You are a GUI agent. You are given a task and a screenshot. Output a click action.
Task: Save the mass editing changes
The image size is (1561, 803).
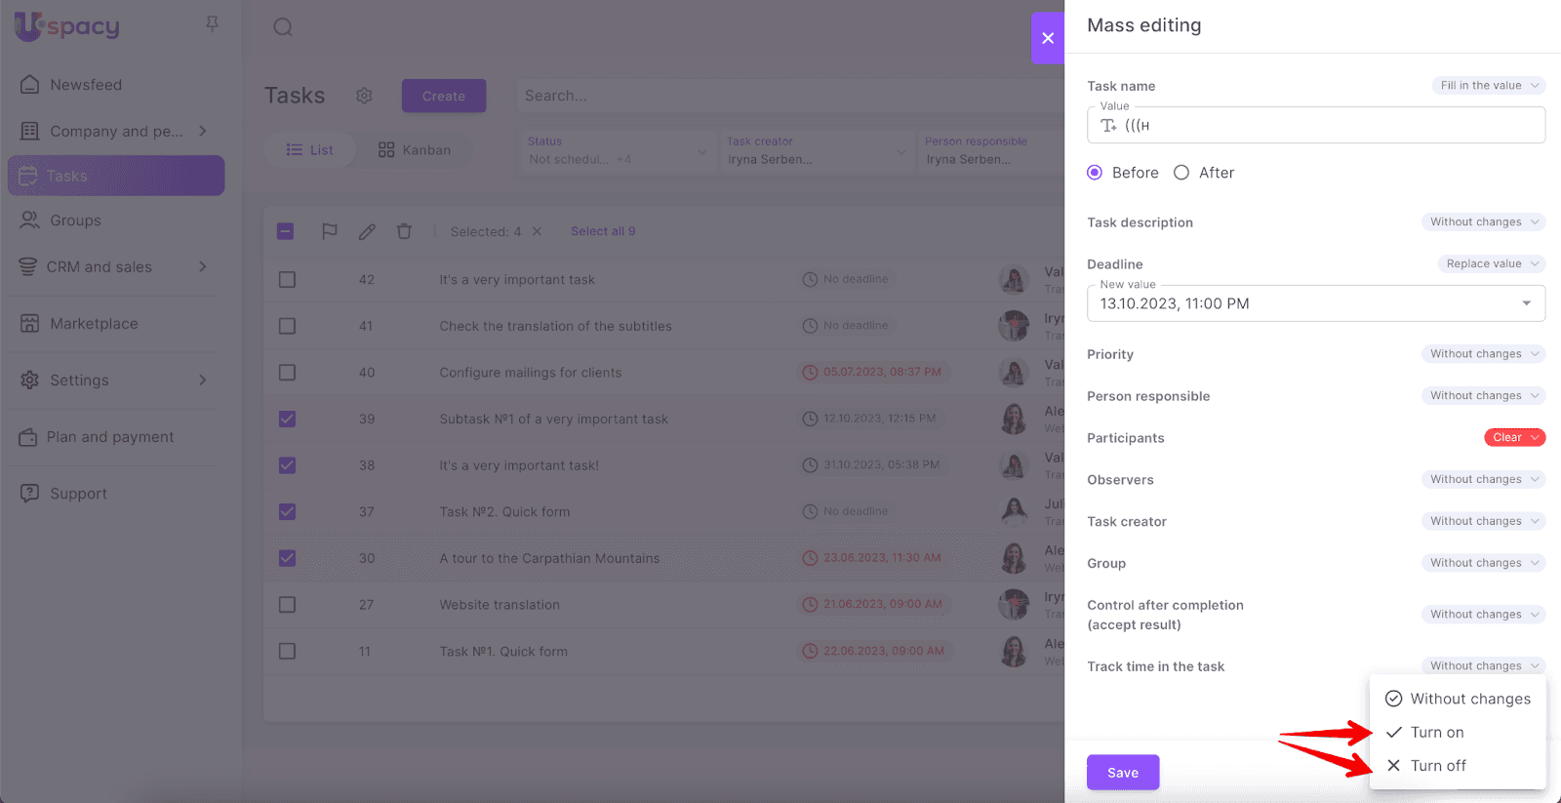(1123, 773)
